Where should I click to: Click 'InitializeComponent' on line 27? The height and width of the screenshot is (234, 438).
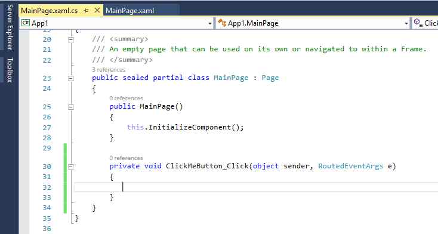click(x=190, y=128)
